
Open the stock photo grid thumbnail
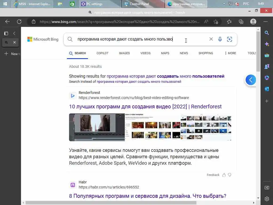click(206, 127)
